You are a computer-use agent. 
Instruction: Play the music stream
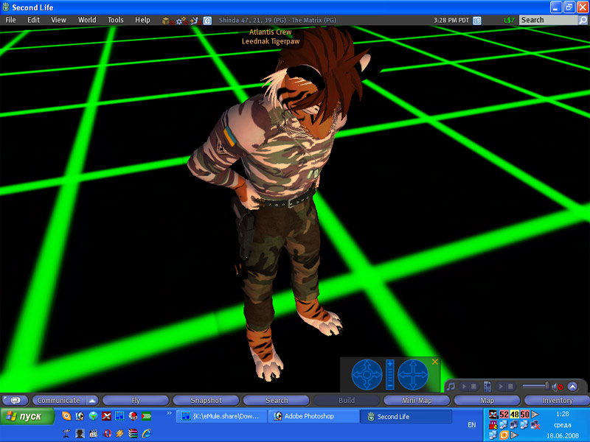click(464, 386)
